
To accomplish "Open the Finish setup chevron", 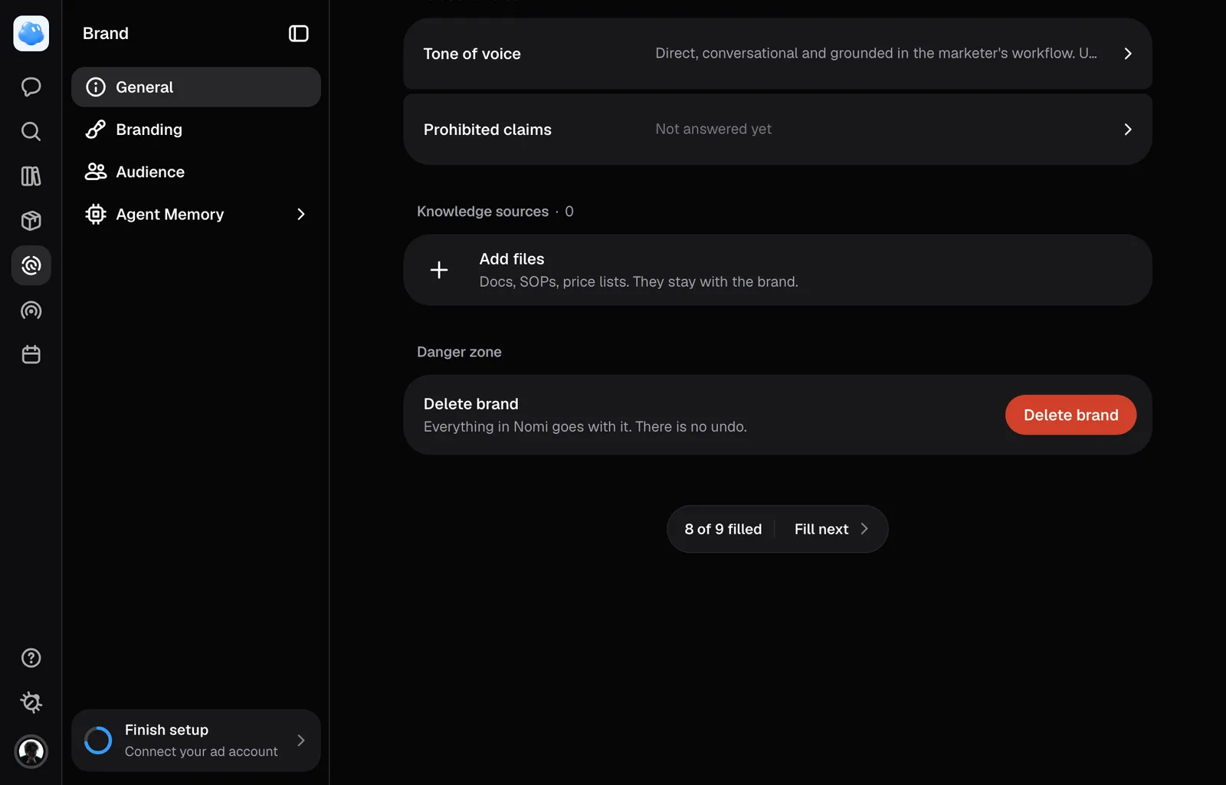I will pyautogui.click(x=301, y=741).
